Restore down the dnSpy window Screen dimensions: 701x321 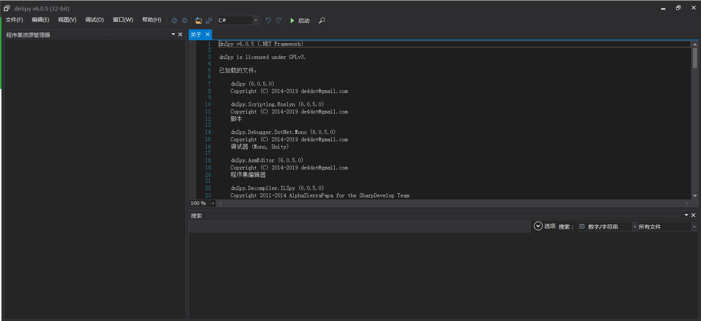coord(678,8)
